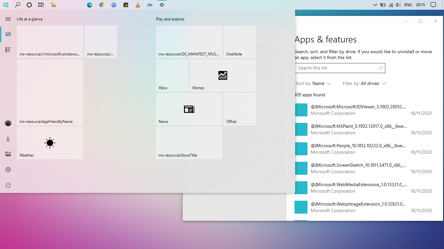Launch Google Chrome from the taskbar
The width and height of the screenshot is (444, 249).
click(102, 5)
